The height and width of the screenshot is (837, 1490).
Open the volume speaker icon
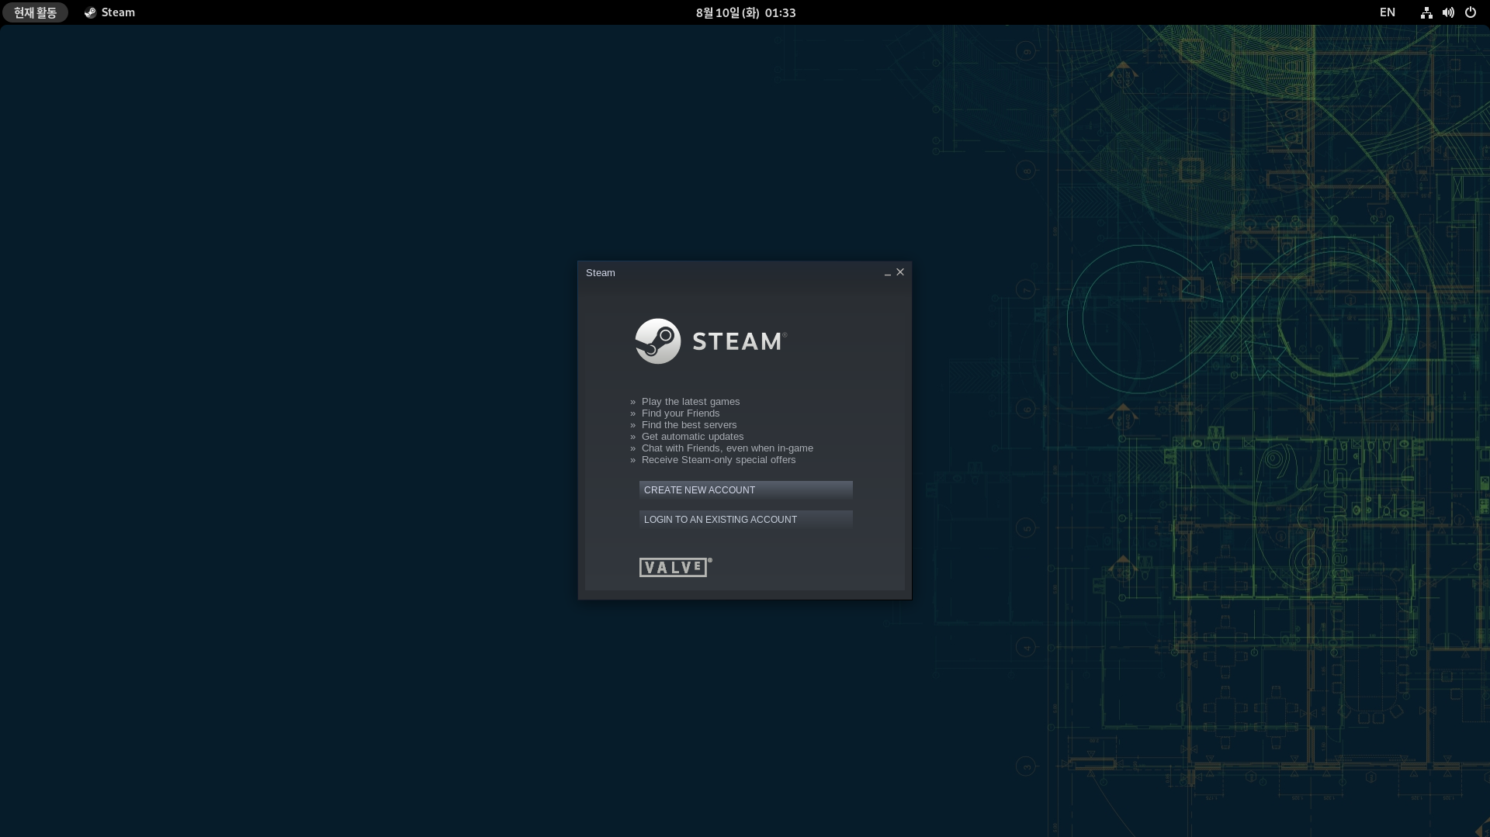coord(1448,12)
